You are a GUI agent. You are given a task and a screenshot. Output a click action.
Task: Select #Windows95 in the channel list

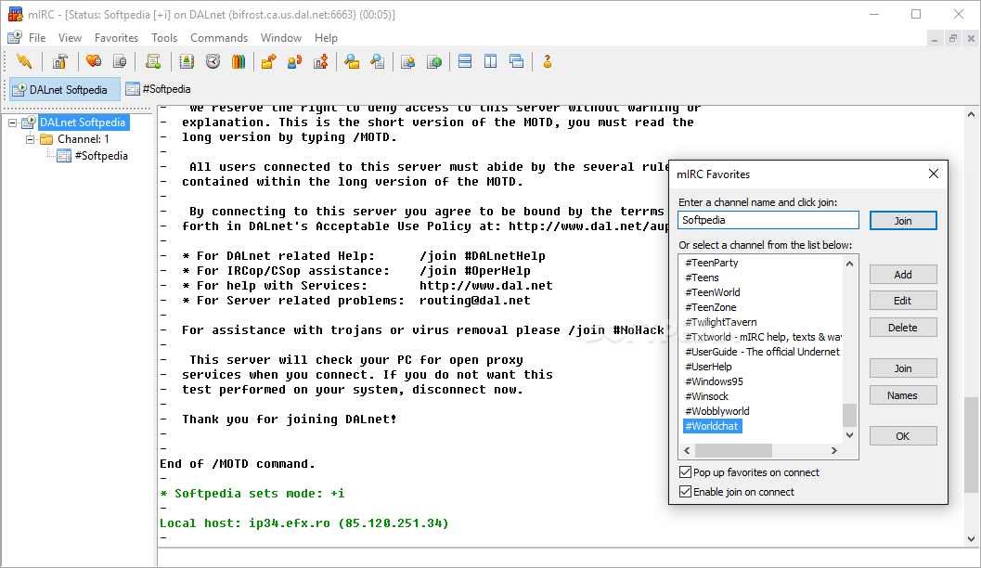714,381
